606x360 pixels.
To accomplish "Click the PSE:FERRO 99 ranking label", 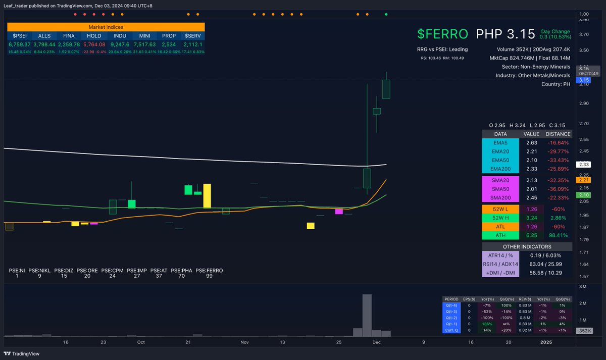I will (x=209, y=273).
